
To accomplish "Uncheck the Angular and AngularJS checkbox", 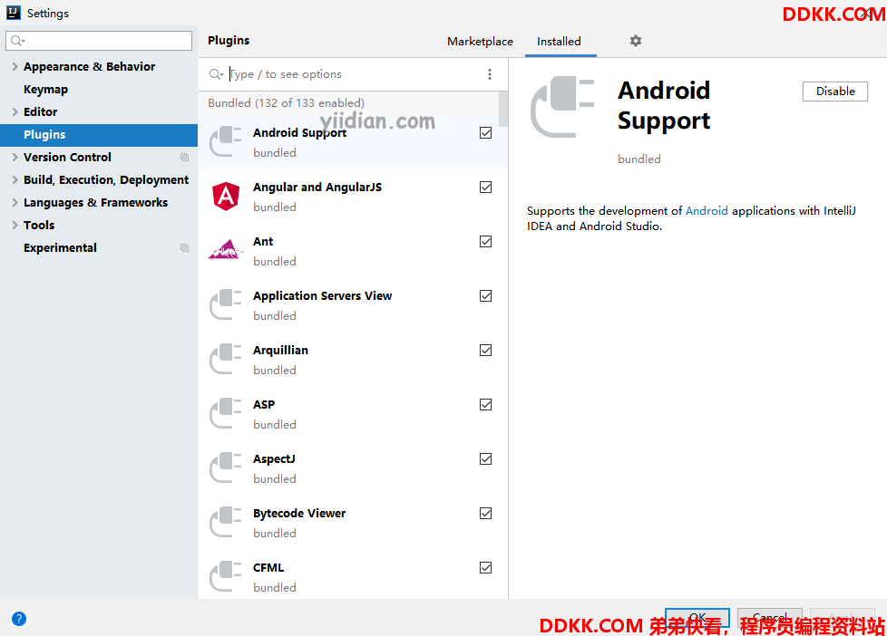I will pos(485,188).
